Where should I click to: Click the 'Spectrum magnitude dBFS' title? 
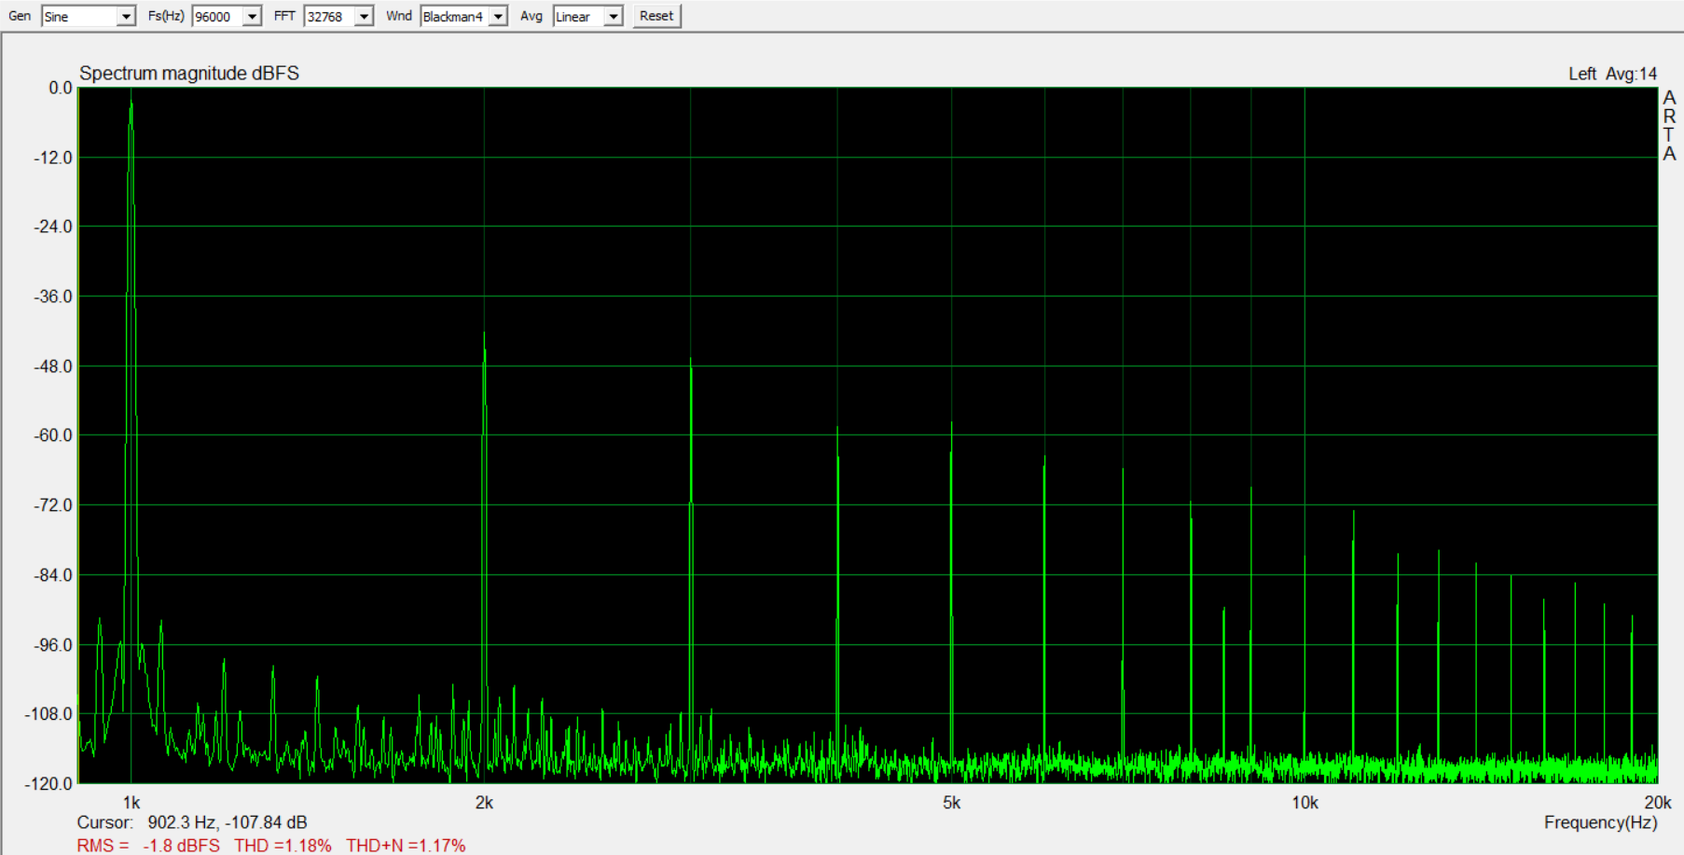click(189, 73)
